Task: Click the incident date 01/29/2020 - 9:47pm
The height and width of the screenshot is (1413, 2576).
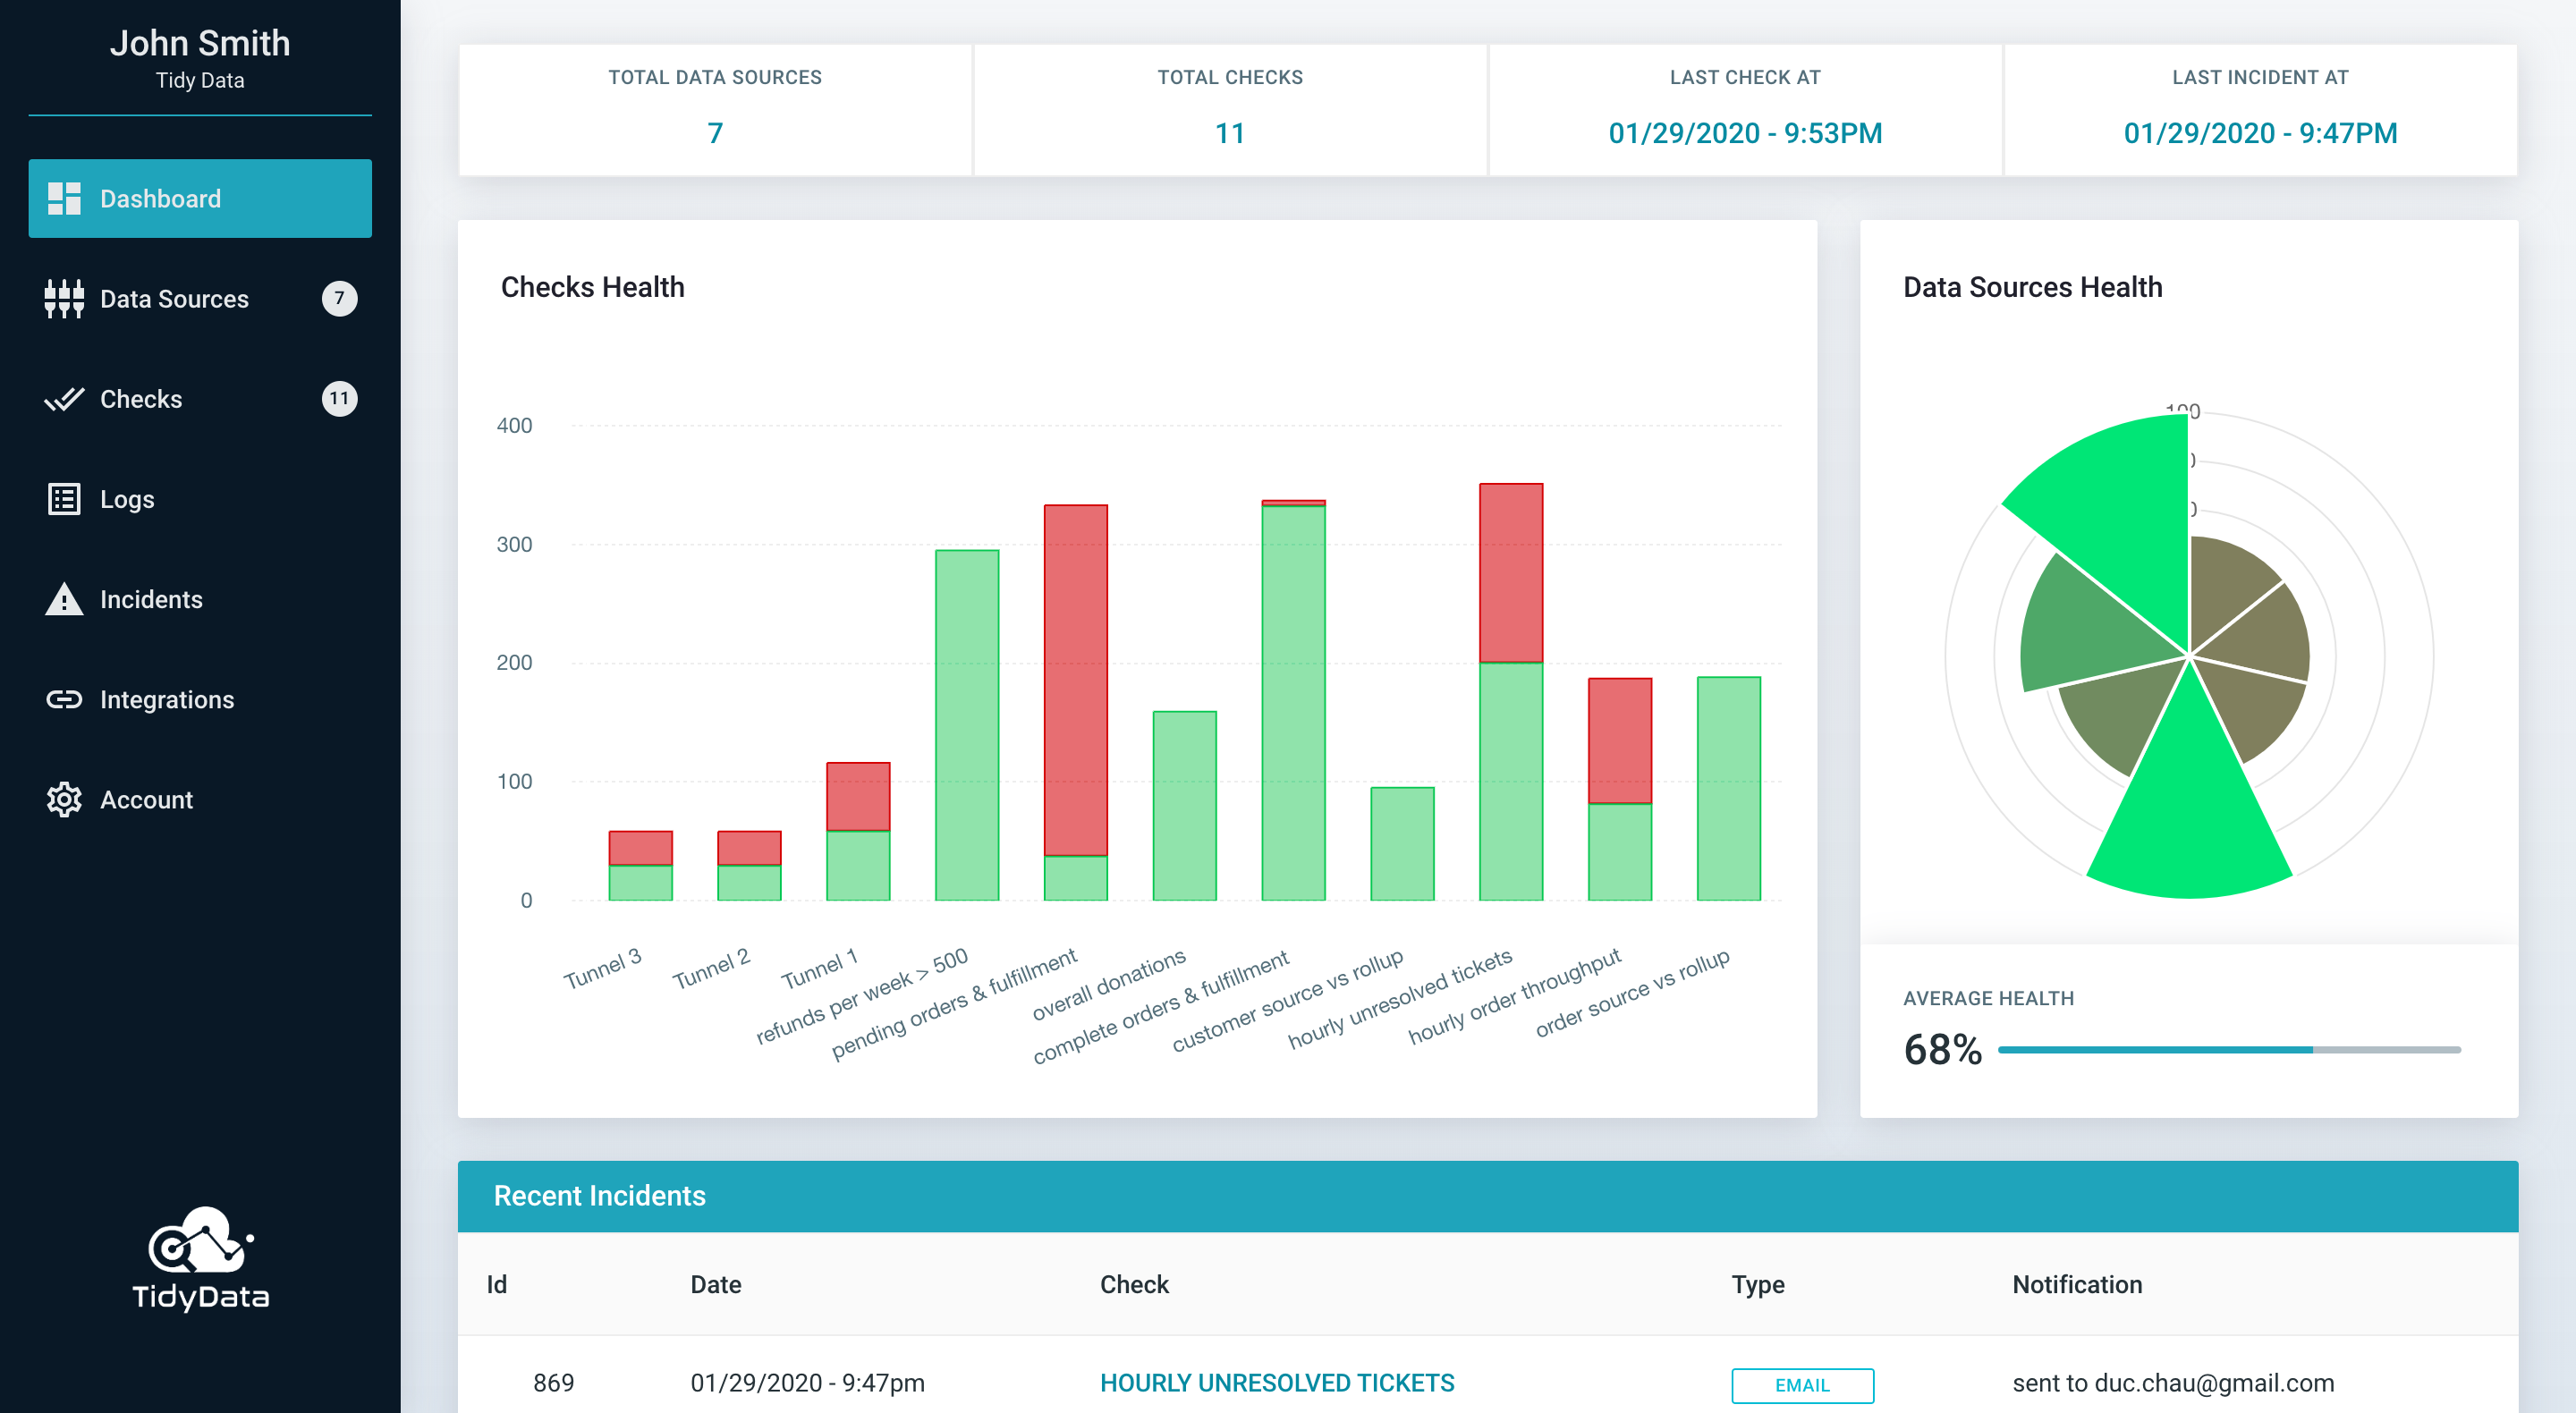Action: 807,1382
